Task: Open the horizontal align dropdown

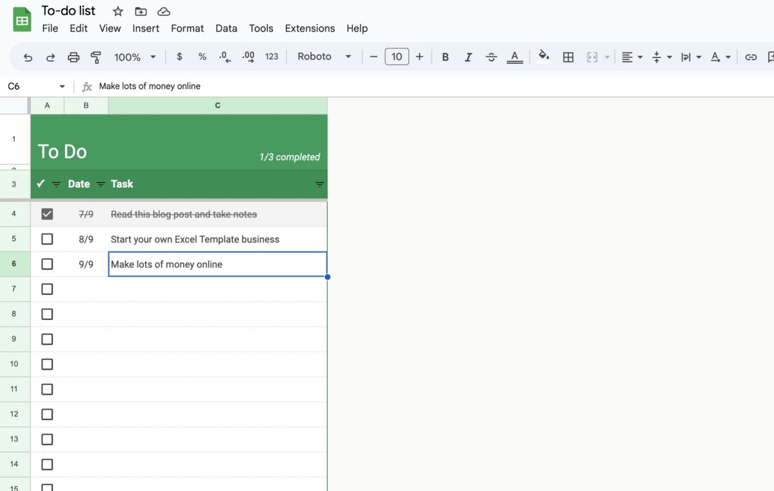Action: [631, 57]
